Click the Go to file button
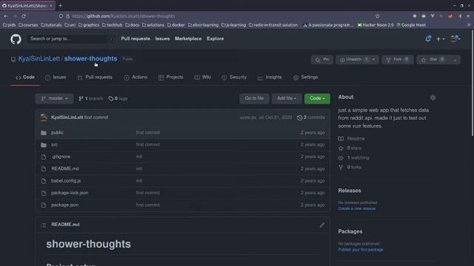The image size is (474, 266). 254,98
